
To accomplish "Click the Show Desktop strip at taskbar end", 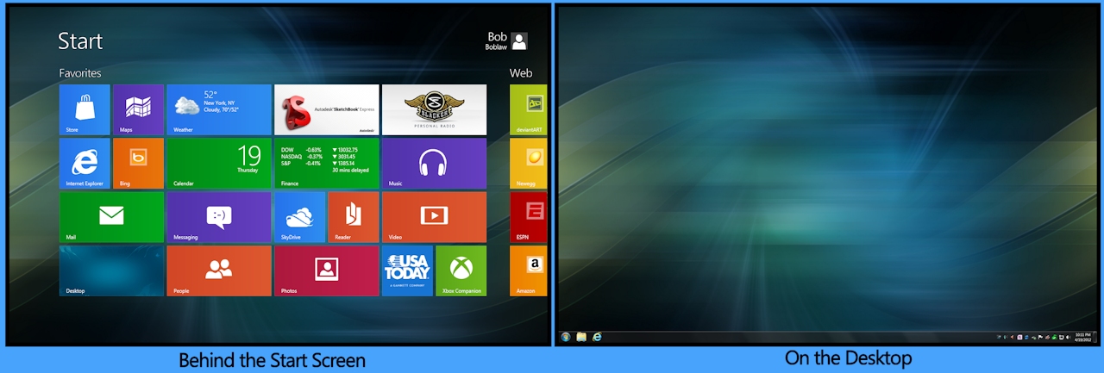I will click(x=1095, y=337).
